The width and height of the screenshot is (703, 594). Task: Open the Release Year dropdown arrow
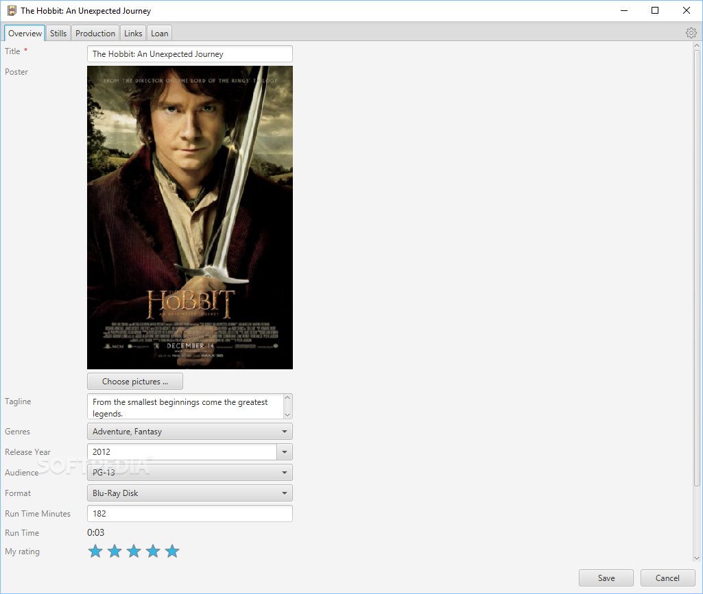(285, 452)
